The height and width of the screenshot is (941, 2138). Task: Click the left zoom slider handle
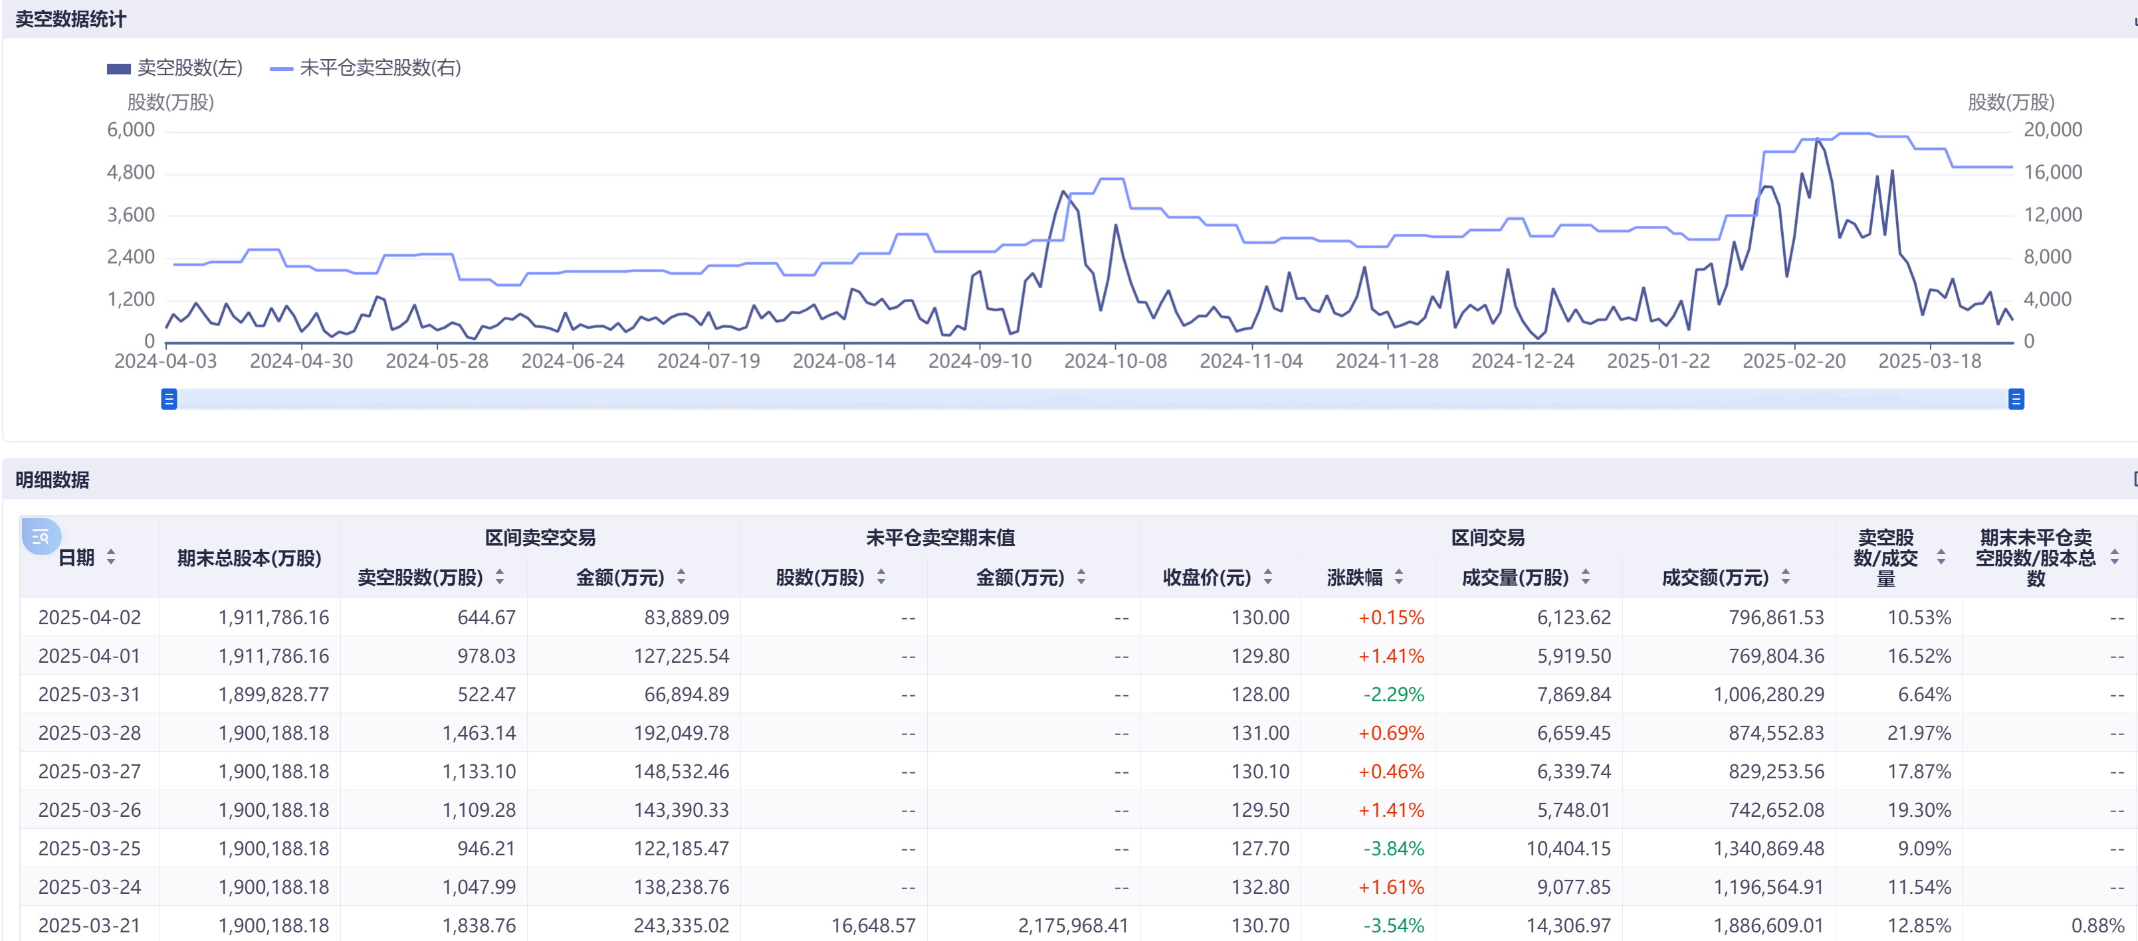(x=169, y=400)
